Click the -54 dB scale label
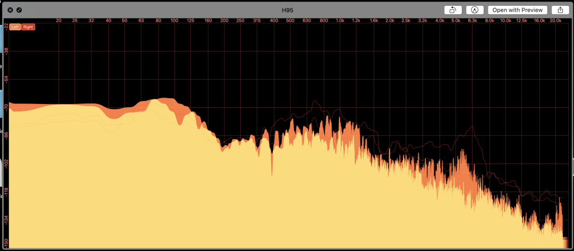574x251 pixels. click(x=6, y=79)
